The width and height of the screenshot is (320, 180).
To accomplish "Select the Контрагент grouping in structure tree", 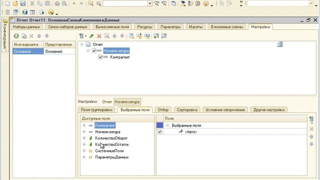I will (120, 57).
